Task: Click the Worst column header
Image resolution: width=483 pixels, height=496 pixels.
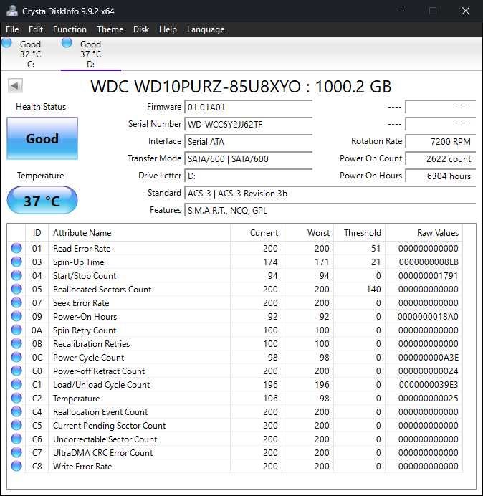Action: tap(307, 233)
